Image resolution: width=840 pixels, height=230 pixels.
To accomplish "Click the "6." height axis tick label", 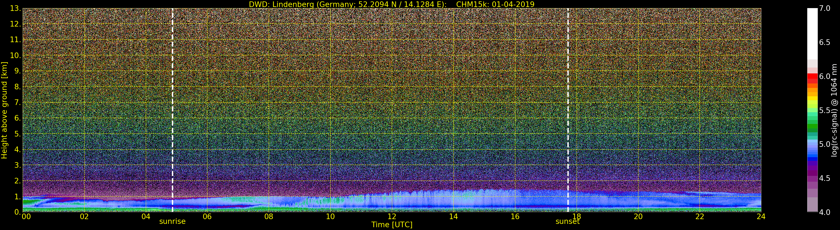I will [17, 118].
